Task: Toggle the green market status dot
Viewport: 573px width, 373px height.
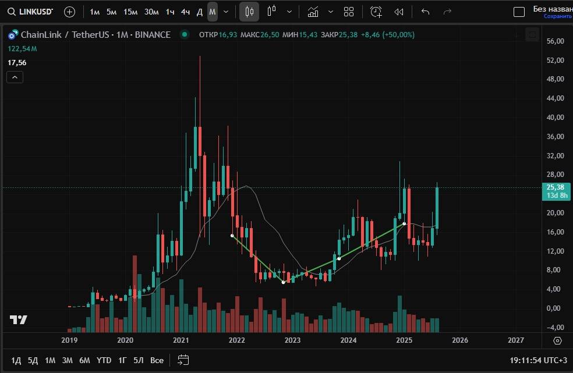Action: 185,35
